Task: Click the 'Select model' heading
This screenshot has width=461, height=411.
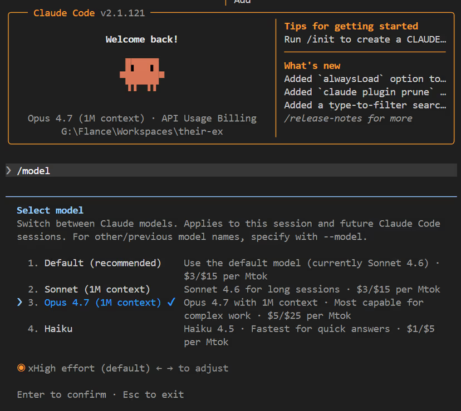Action: pos(50,210)
